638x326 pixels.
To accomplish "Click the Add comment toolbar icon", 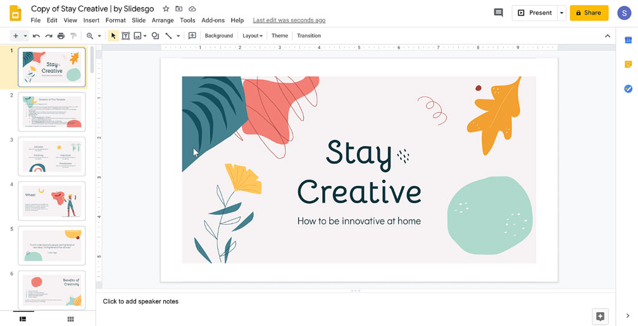I will click(192, 36).
